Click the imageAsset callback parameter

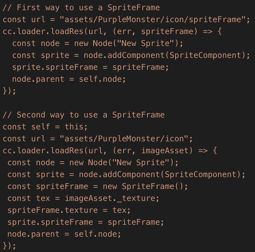coord(165,151)
